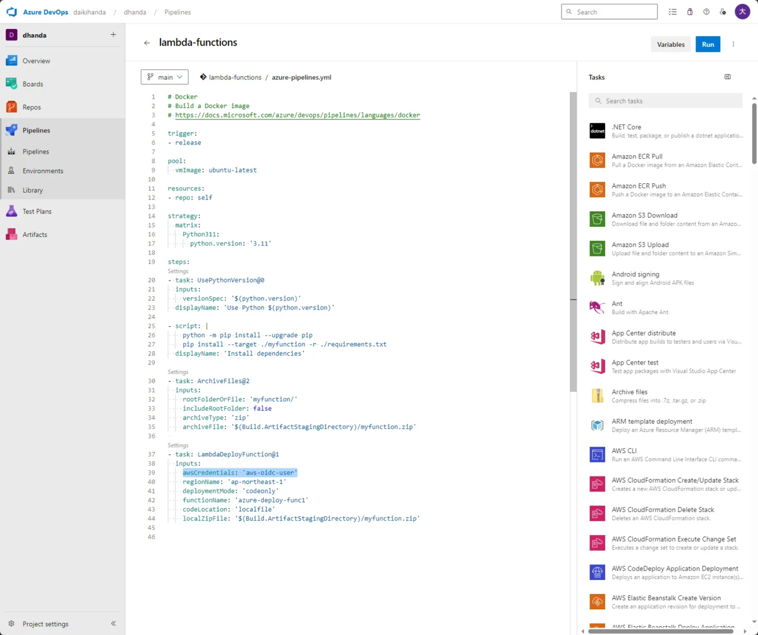This screenshot has height=635, width=758.
Task: Open the user profile avatar
Action: [743, 11]
